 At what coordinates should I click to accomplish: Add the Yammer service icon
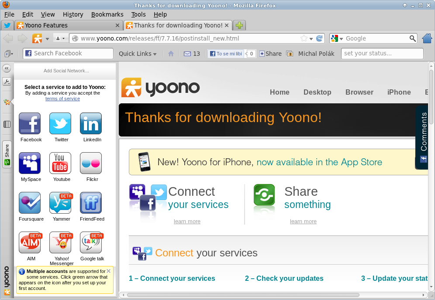[x=60, y=203]
